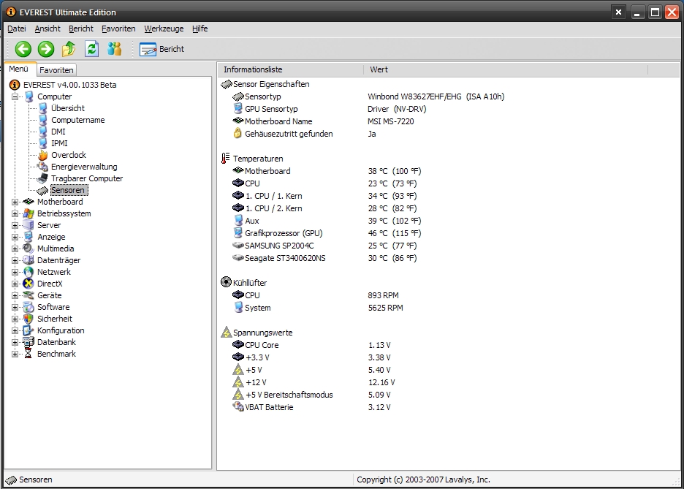
Task: Expand the Server tree node
Action: pyautogui.click(x=15, y=226)
